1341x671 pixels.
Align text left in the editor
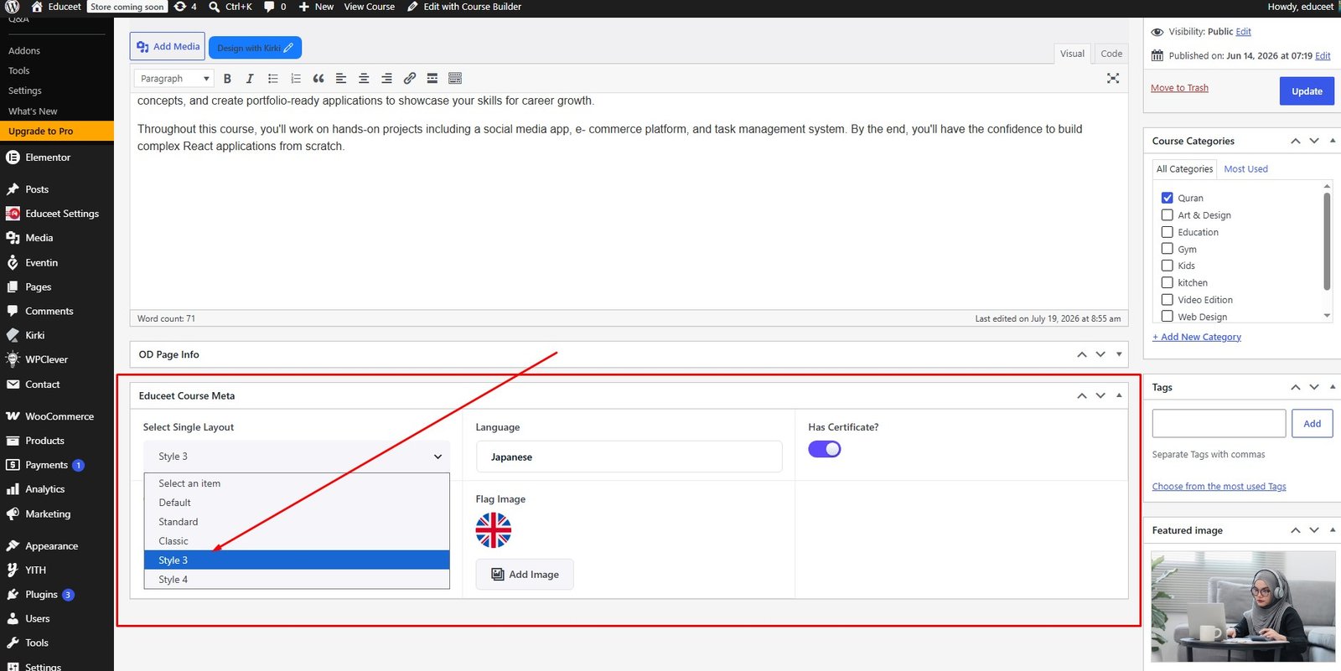tap(341, 79)
